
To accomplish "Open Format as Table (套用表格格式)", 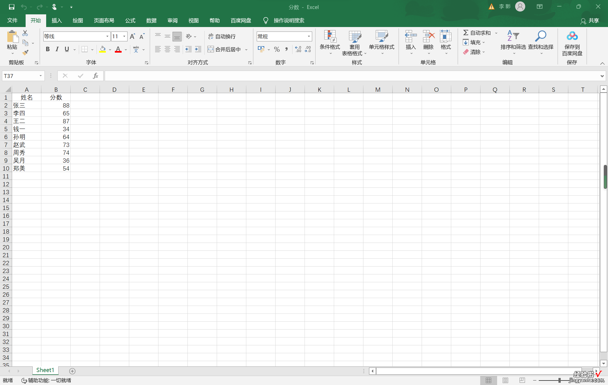I will point(354,42).
